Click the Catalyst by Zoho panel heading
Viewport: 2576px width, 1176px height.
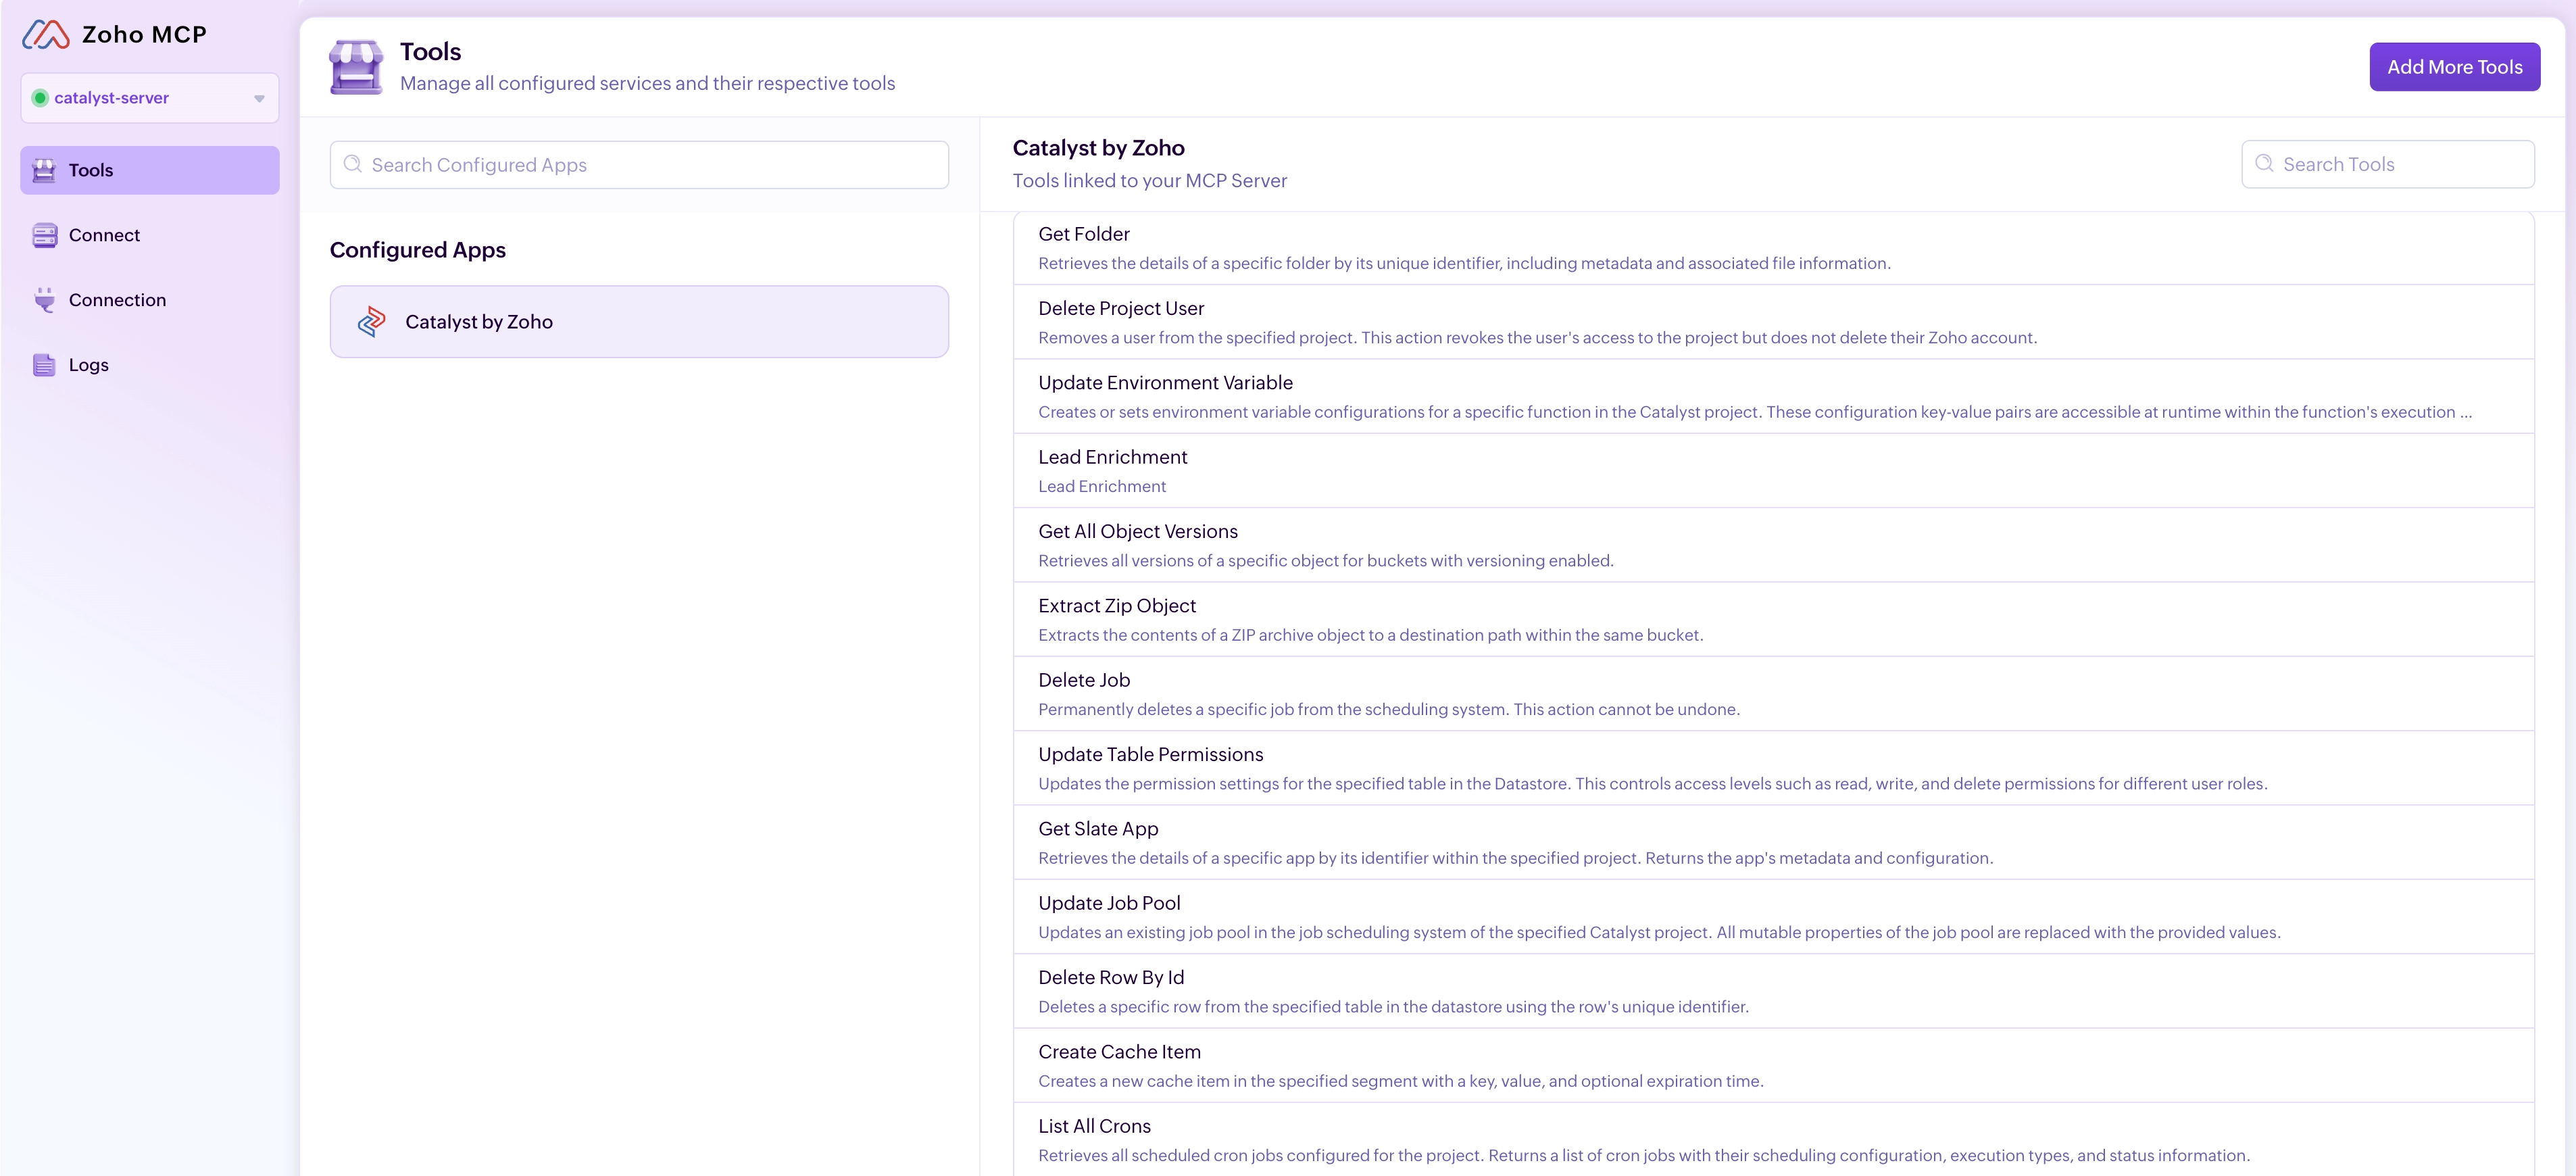[1098, 148]
